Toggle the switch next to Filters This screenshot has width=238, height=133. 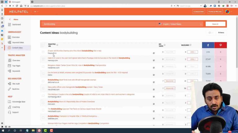(x=211, y=33)
